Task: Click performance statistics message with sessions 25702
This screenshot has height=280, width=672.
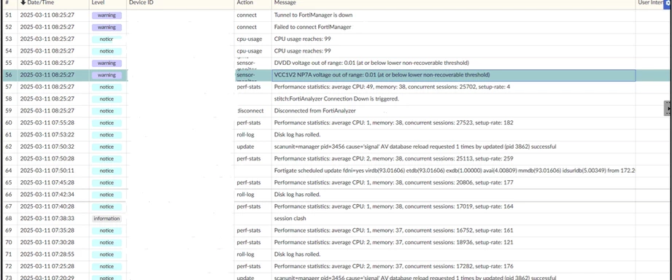Action: pos(392,87)
